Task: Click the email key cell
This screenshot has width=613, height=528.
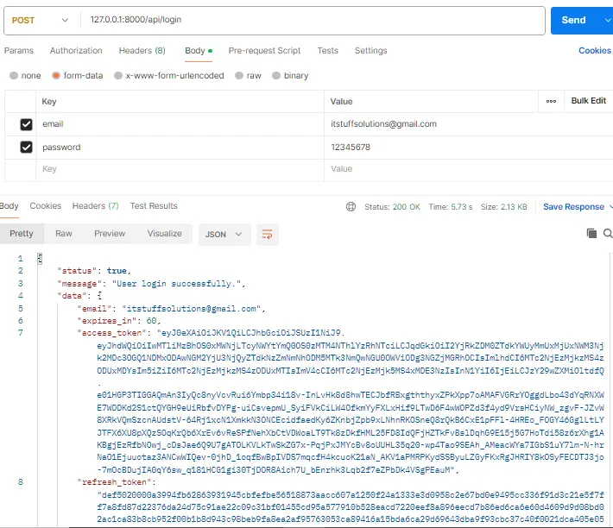Action: [x=180, y=124]
